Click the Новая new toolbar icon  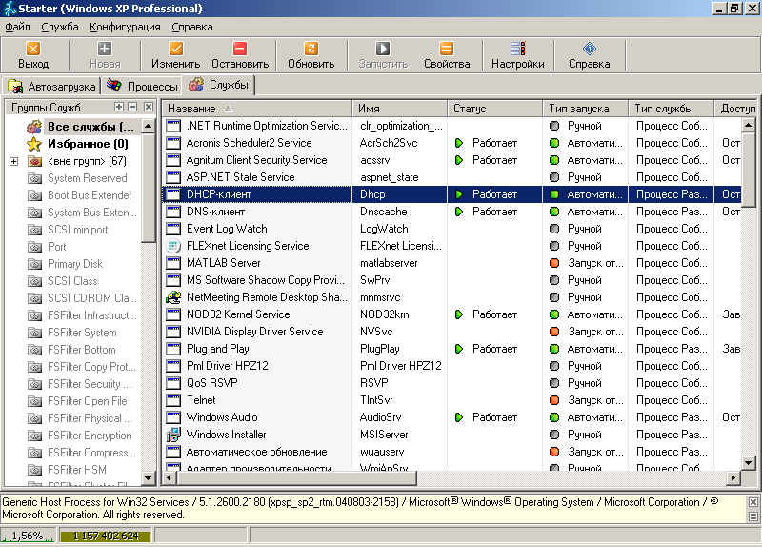pyautogui.click(x=105, y=49)
